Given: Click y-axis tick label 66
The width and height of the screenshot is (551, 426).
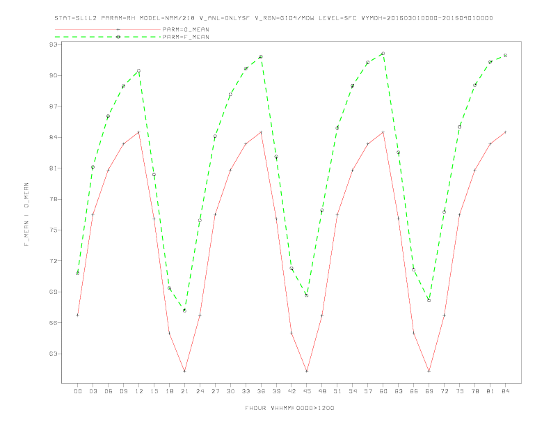Looking at the screenshot, I should [54, 323].
